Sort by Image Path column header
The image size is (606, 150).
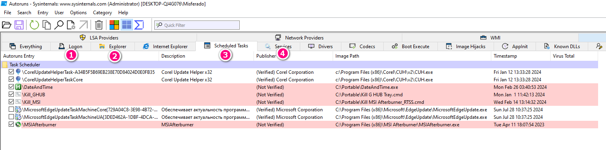click(413, 56)
